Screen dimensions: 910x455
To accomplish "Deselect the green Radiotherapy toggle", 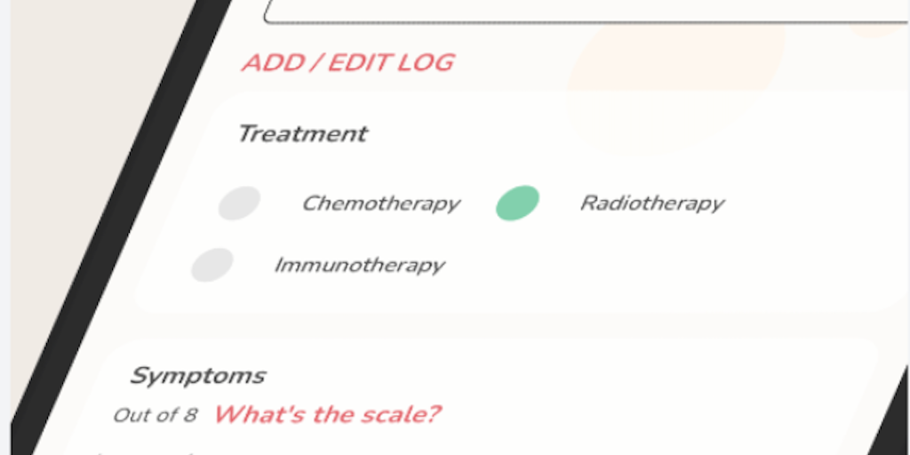I will [x=517, y=203].
